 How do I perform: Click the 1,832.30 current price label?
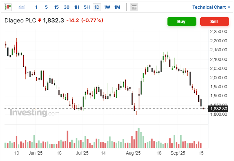click(x=218, y=109)
